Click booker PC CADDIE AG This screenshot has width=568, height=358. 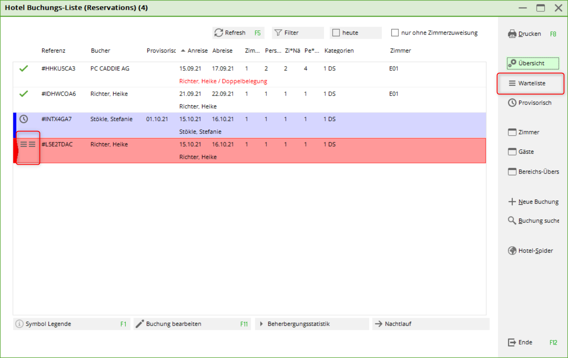(x=110, y=68)
